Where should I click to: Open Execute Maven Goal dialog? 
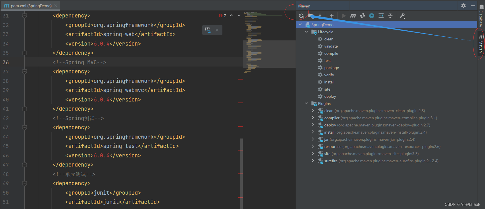point(353,16)
